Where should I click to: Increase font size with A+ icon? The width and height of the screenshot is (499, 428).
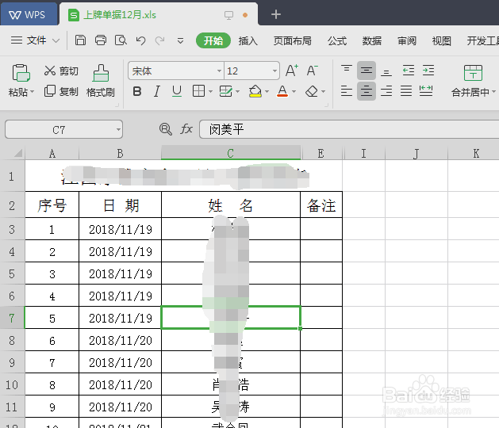pyautogui.click(x=291, y=71)
